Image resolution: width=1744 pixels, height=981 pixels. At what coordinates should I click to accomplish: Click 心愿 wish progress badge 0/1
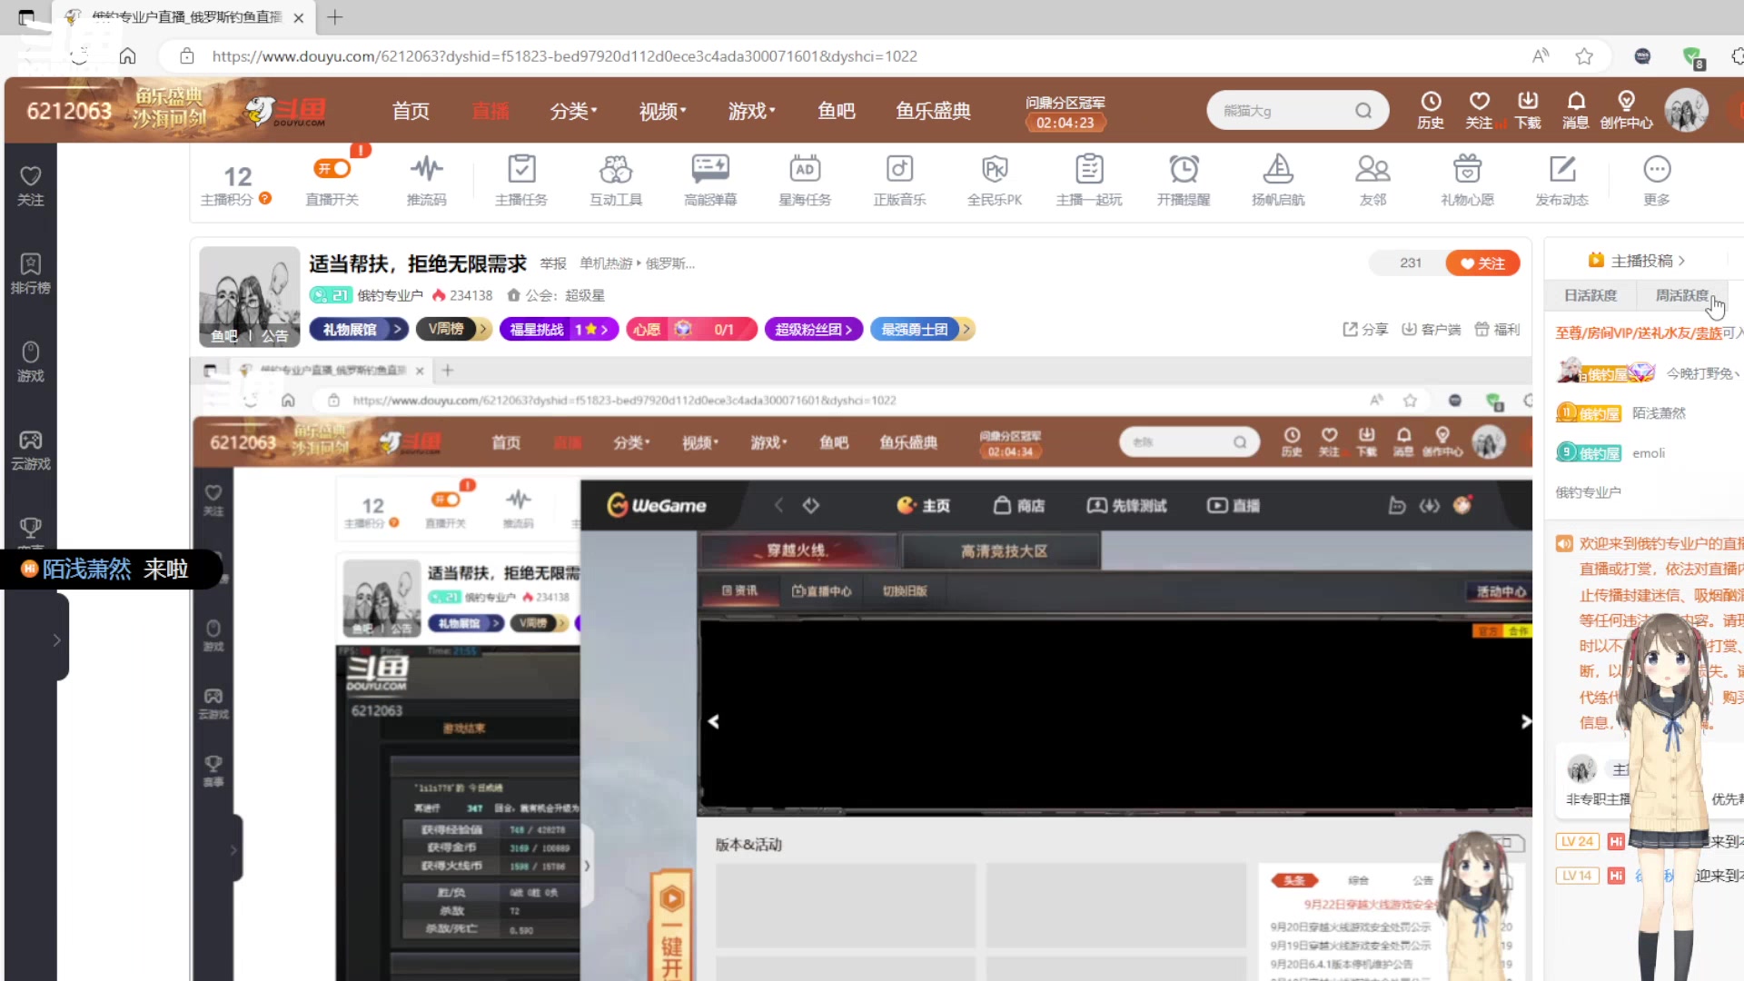(x=691, y=330)
